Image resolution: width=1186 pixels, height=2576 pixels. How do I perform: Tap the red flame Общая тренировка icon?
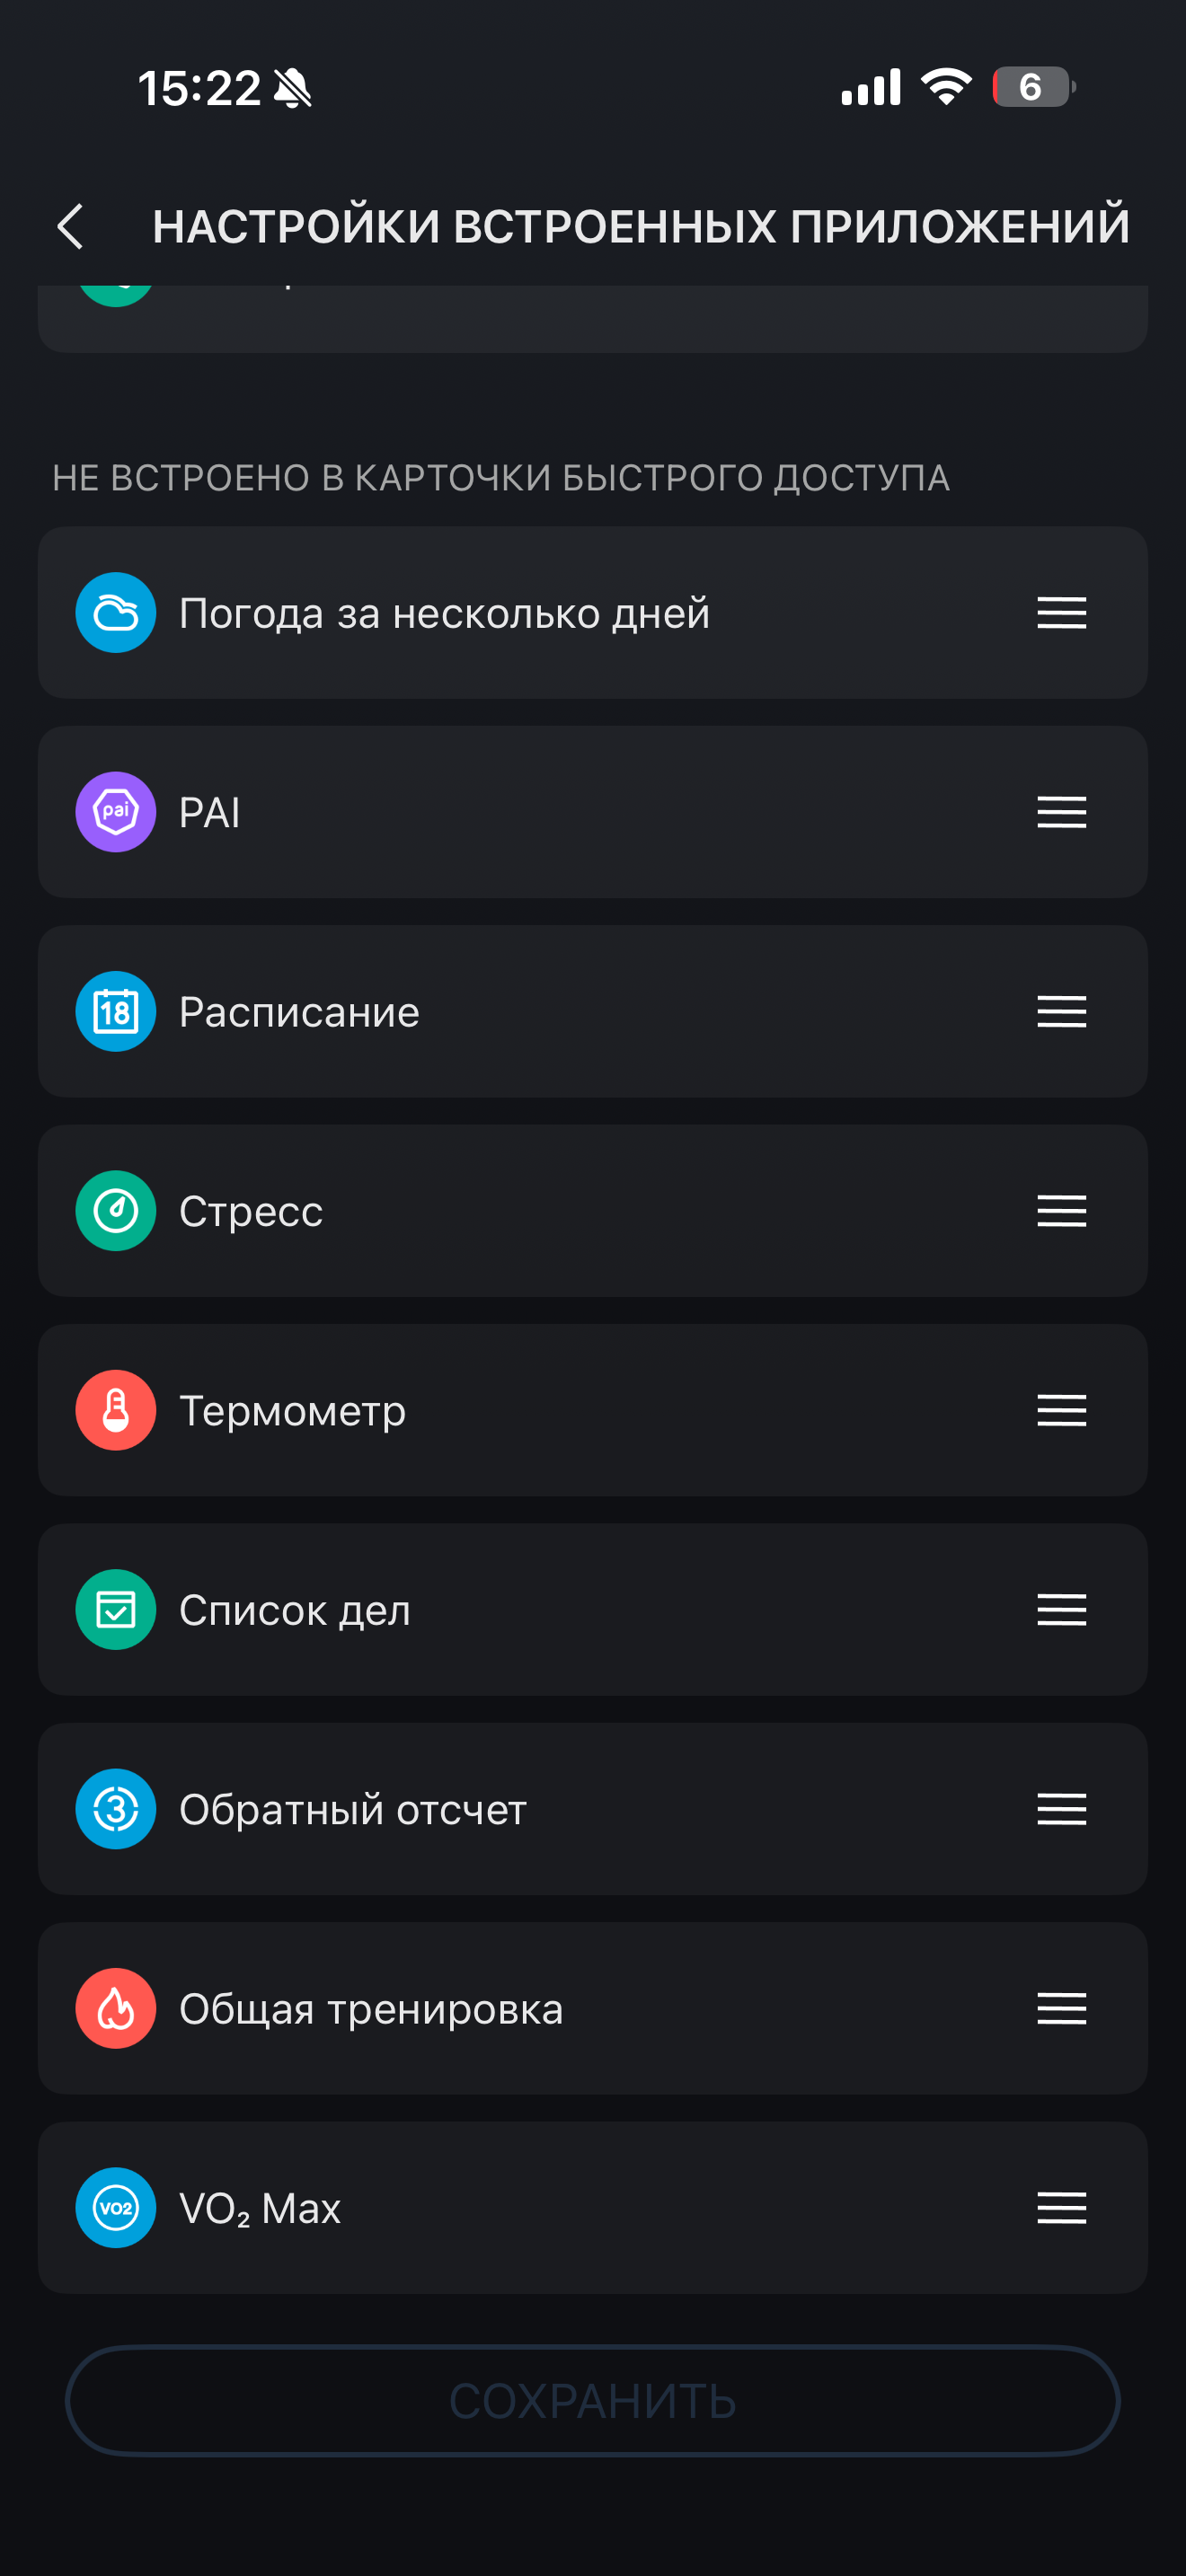(116, 2008)
